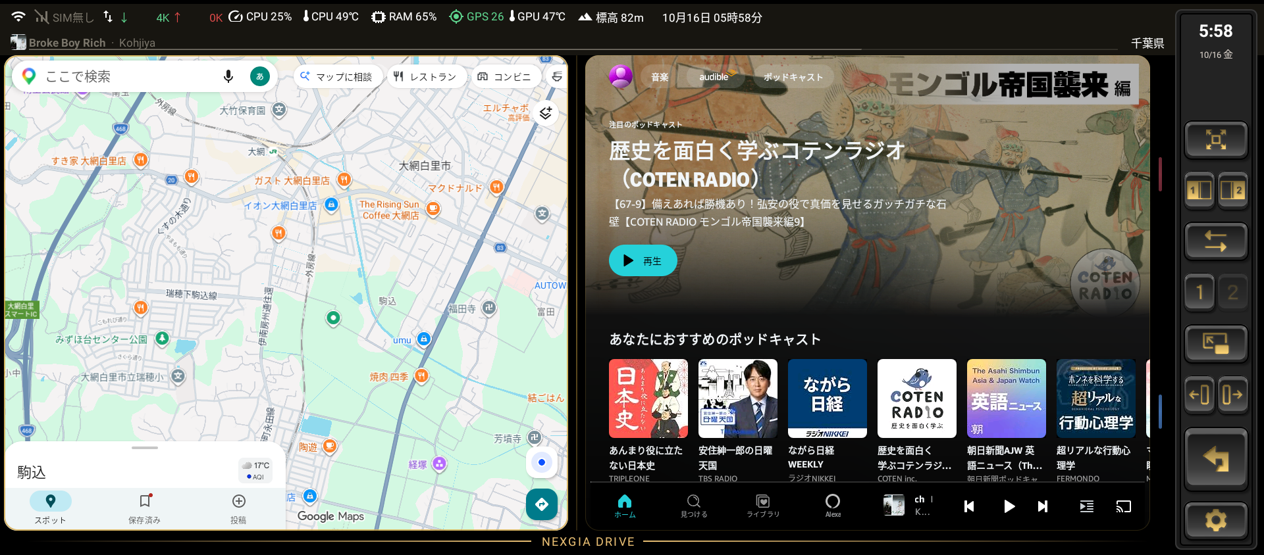Go back using the return arrow button
Viewport: 1264px width, 555px height.
[x=1216, y=459]
